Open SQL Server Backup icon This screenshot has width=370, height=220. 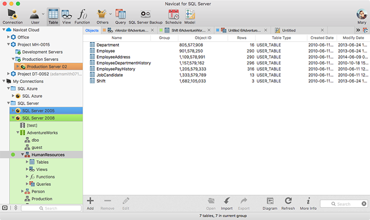145,16
